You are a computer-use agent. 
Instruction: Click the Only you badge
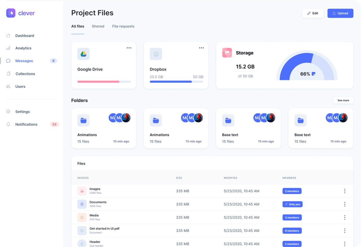tap(292, 204)
